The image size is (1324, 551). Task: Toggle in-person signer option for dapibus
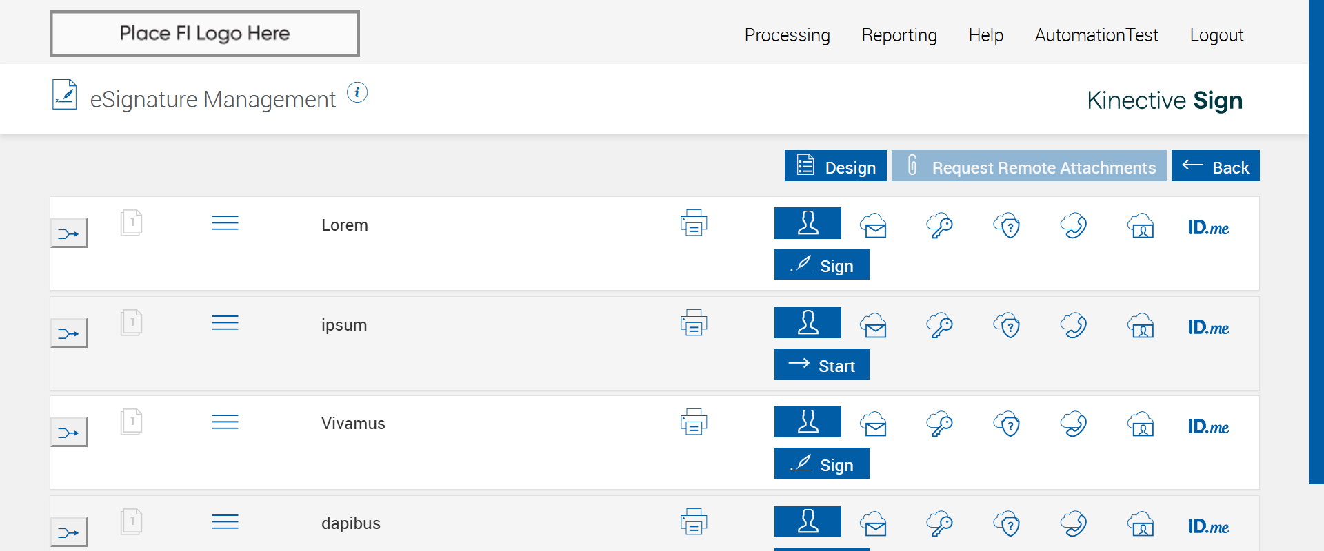point(808,521)
